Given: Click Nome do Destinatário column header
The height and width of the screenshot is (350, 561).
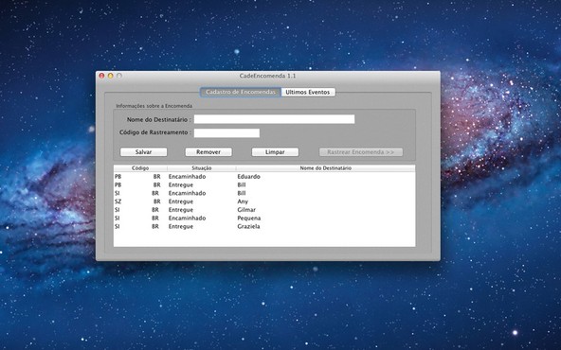Looking at the screenshot, I should coord(326,167).
